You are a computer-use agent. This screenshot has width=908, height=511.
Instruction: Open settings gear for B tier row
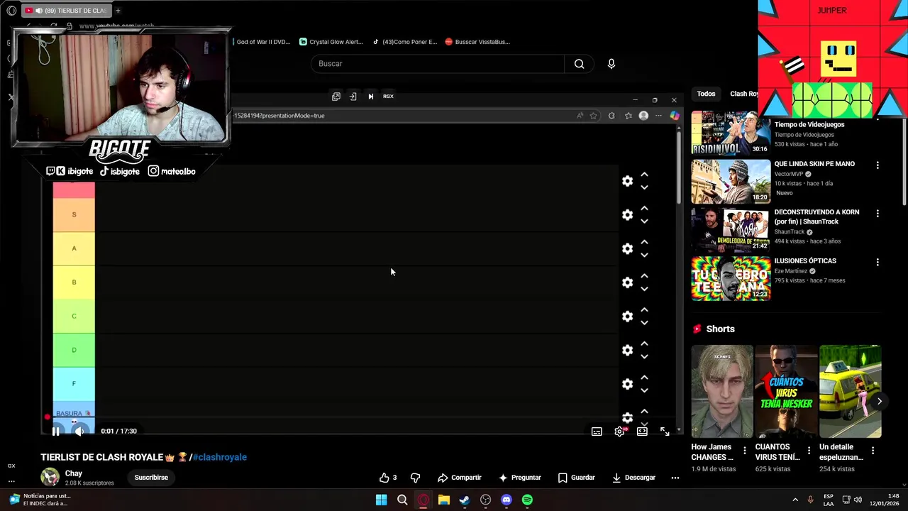point(627,282)
